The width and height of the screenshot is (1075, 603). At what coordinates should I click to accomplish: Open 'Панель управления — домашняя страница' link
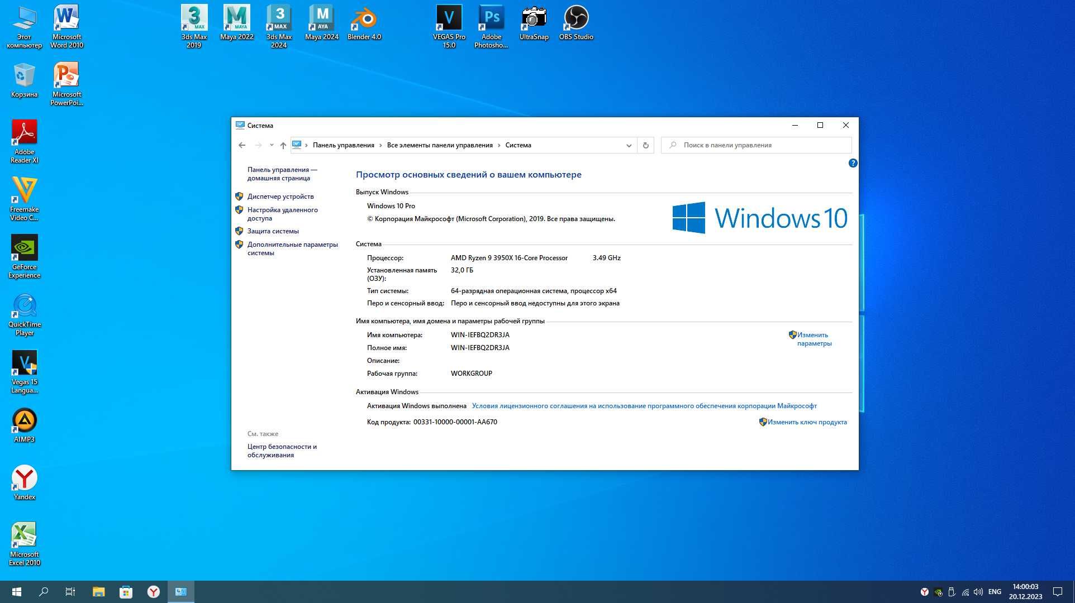(282, 174)
